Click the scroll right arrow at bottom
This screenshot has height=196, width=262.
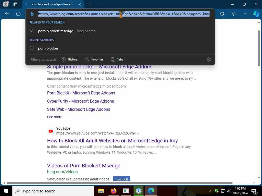[x=254, y=183]
